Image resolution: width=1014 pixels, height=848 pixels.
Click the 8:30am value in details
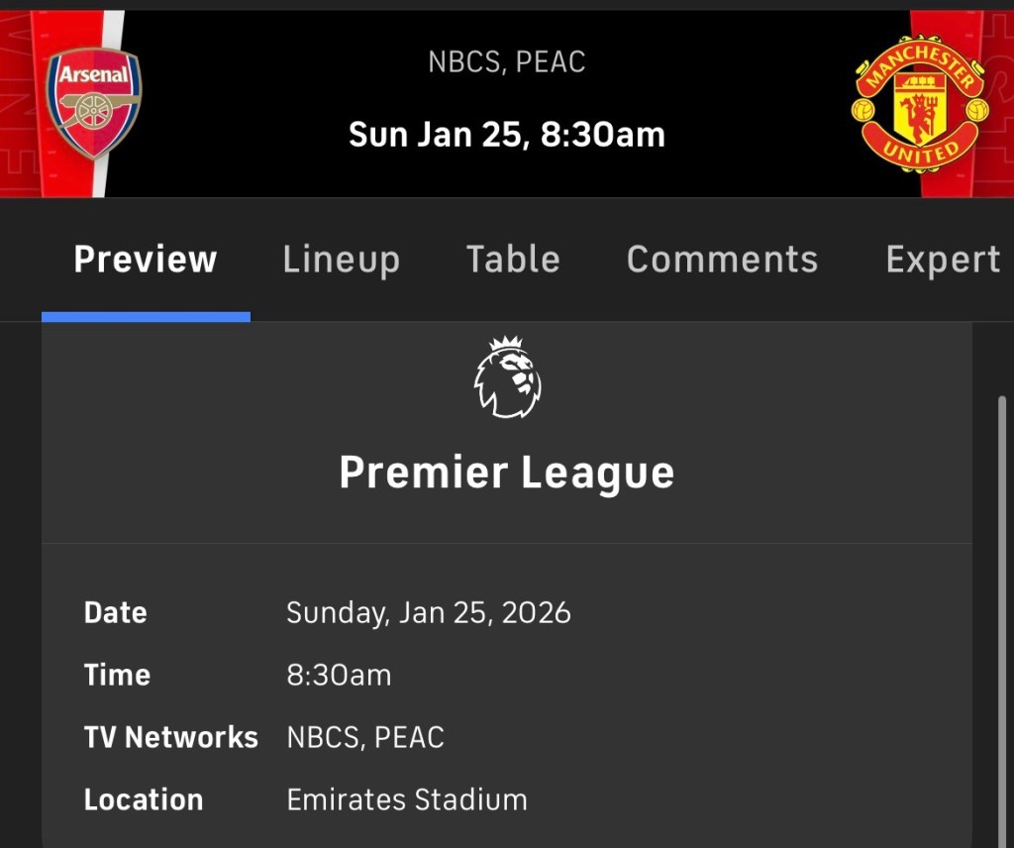[x=339, y=675]
